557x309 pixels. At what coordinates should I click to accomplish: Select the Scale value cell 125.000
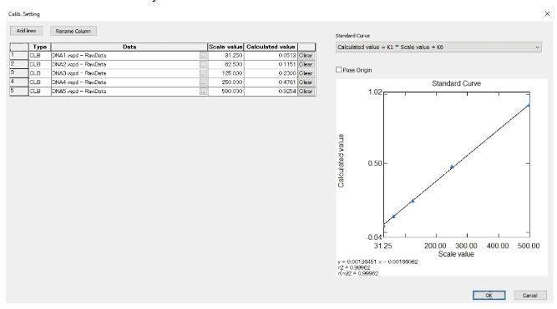tap(225, 73)
